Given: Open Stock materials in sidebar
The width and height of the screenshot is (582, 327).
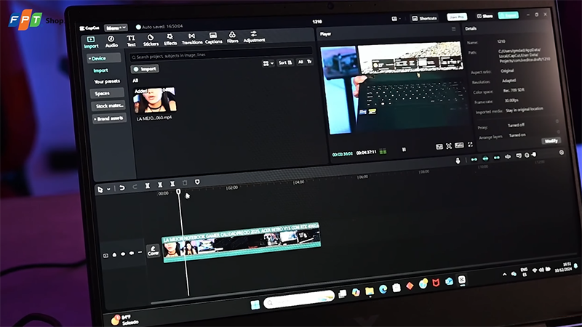Looking at the screenshot, I should coord(108,106).
